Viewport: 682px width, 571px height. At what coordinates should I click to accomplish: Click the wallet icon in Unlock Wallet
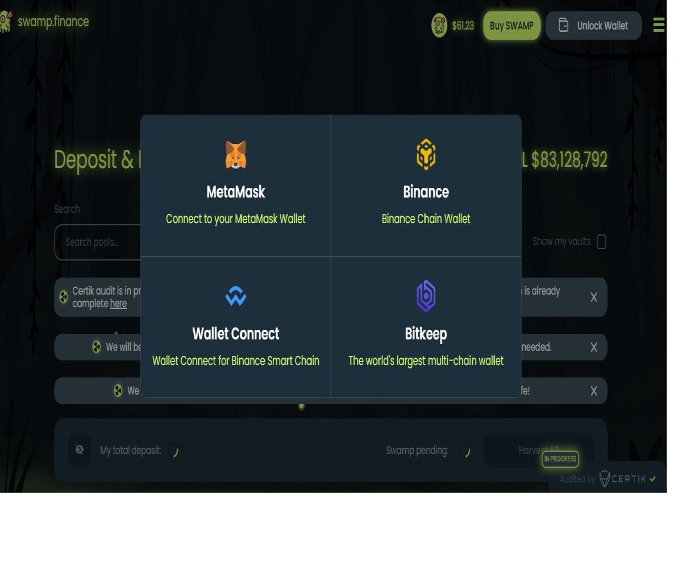tap(563, 26)
